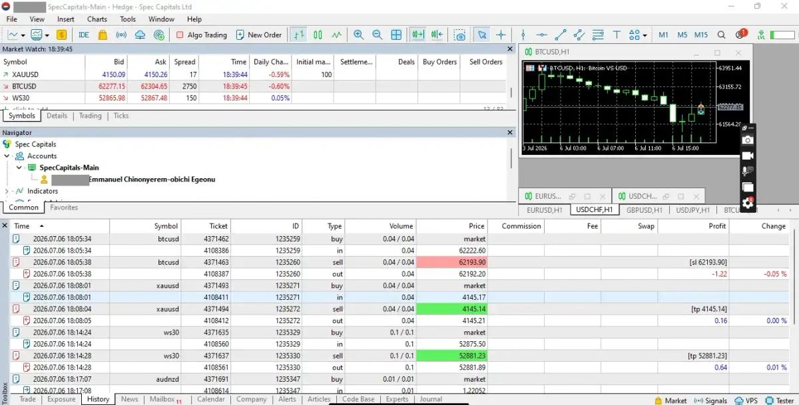Screen dimensions: 799x405
Task: Set timeframe to M15
Action: point(701,35)
